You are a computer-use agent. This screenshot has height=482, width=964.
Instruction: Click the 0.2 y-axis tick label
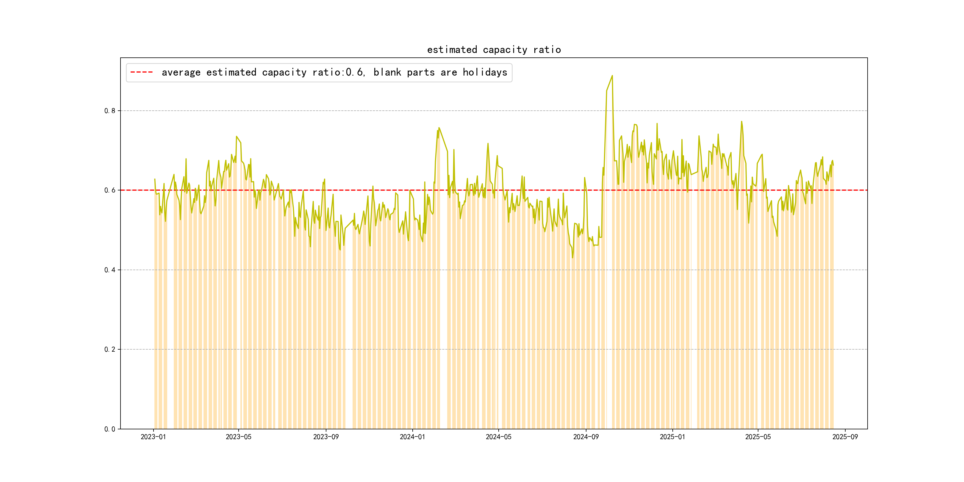pos(110,350)
